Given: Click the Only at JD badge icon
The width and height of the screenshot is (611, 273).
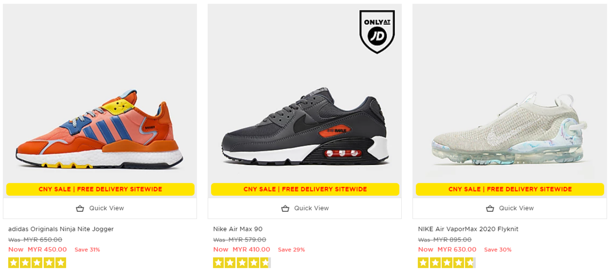Looking at the screenshot, I should click(x=377, y=31).
